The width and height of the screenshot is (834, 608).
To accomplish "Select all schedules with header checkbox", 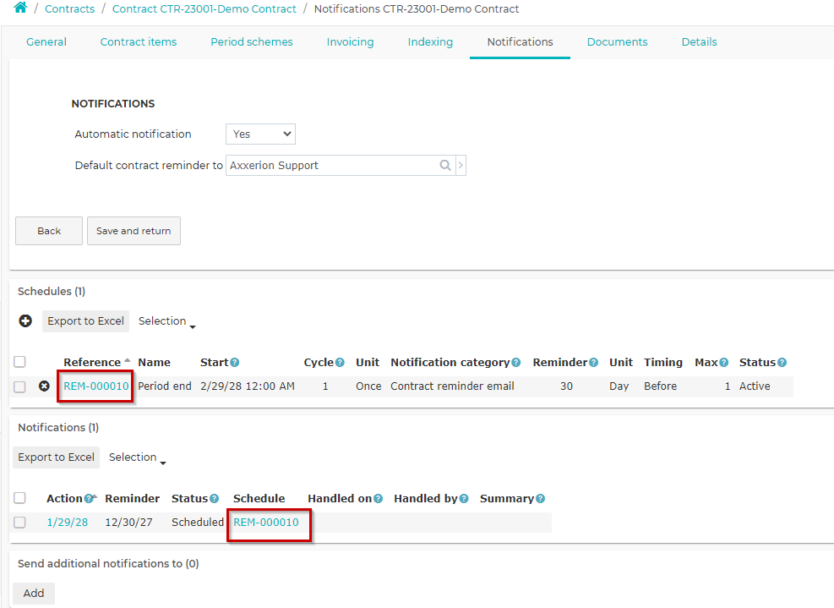I will tap(19, 362).
